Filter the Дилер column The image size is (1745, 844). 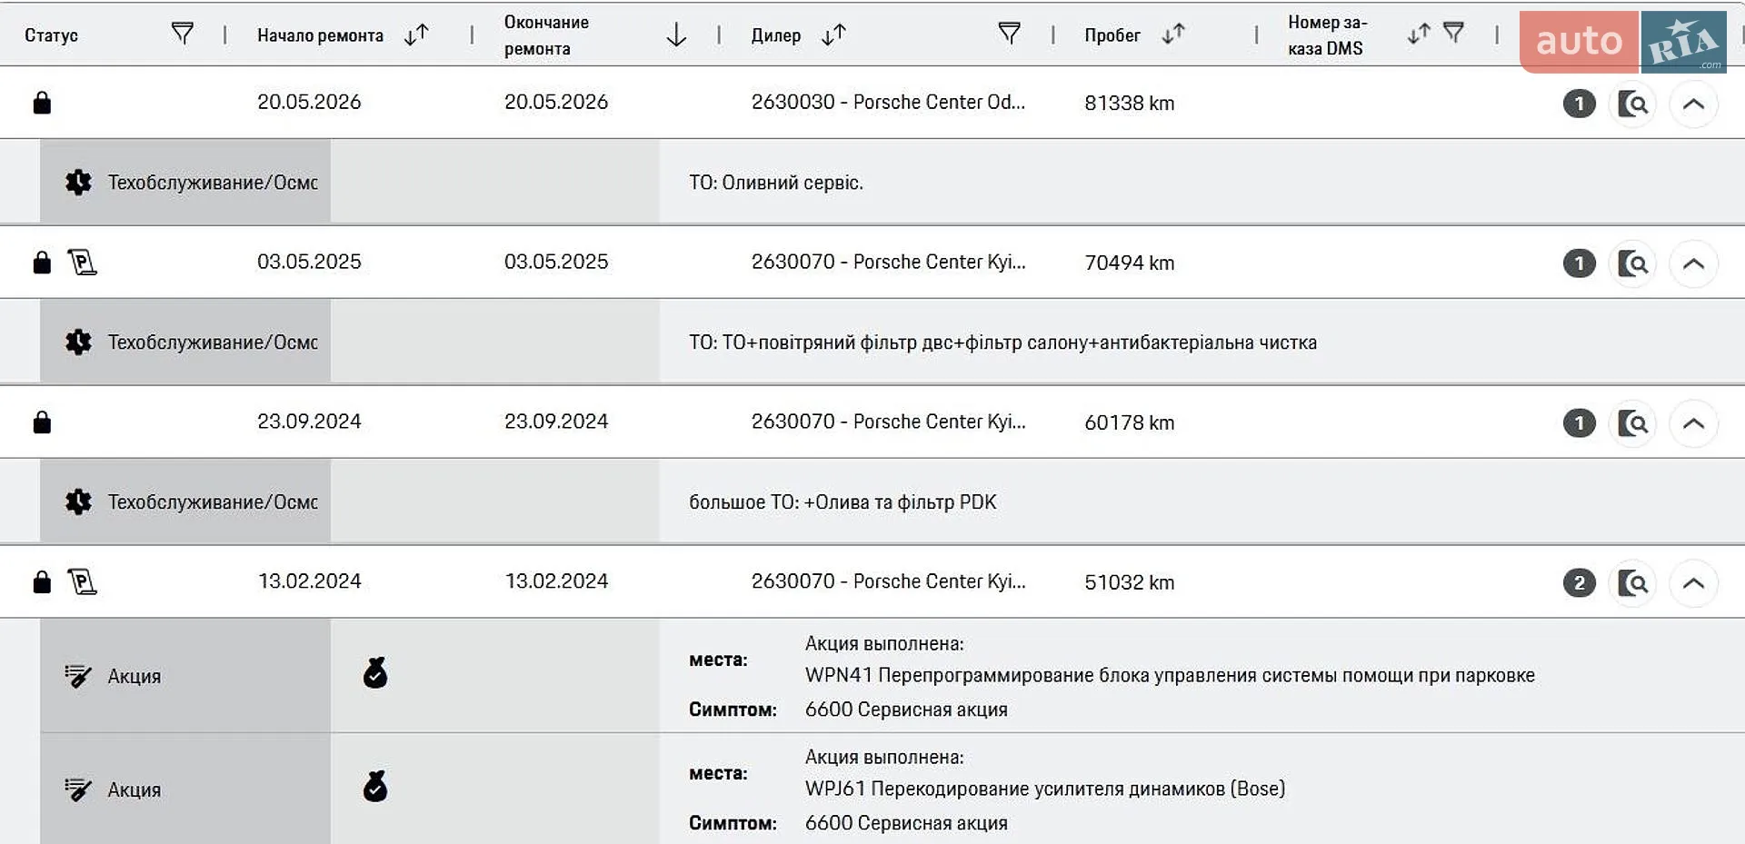[x=1009, y=35]
